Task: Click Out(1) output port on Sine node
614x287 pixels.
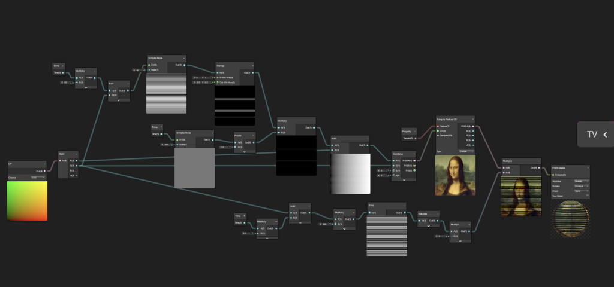Action: [405, 213]
